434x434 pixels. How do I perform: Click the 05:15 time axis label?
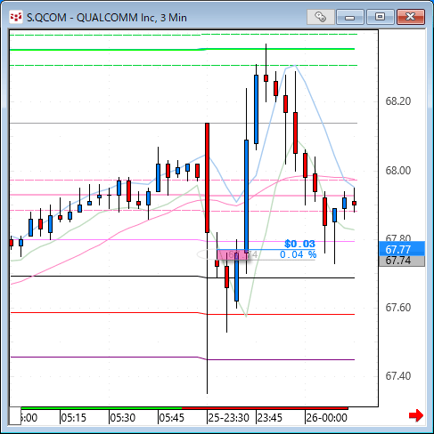point(73,418)
